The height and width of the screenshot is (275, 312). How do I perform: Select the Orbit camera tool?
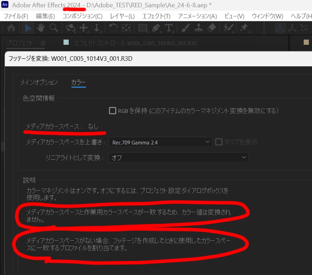click(x=71, y=28)
